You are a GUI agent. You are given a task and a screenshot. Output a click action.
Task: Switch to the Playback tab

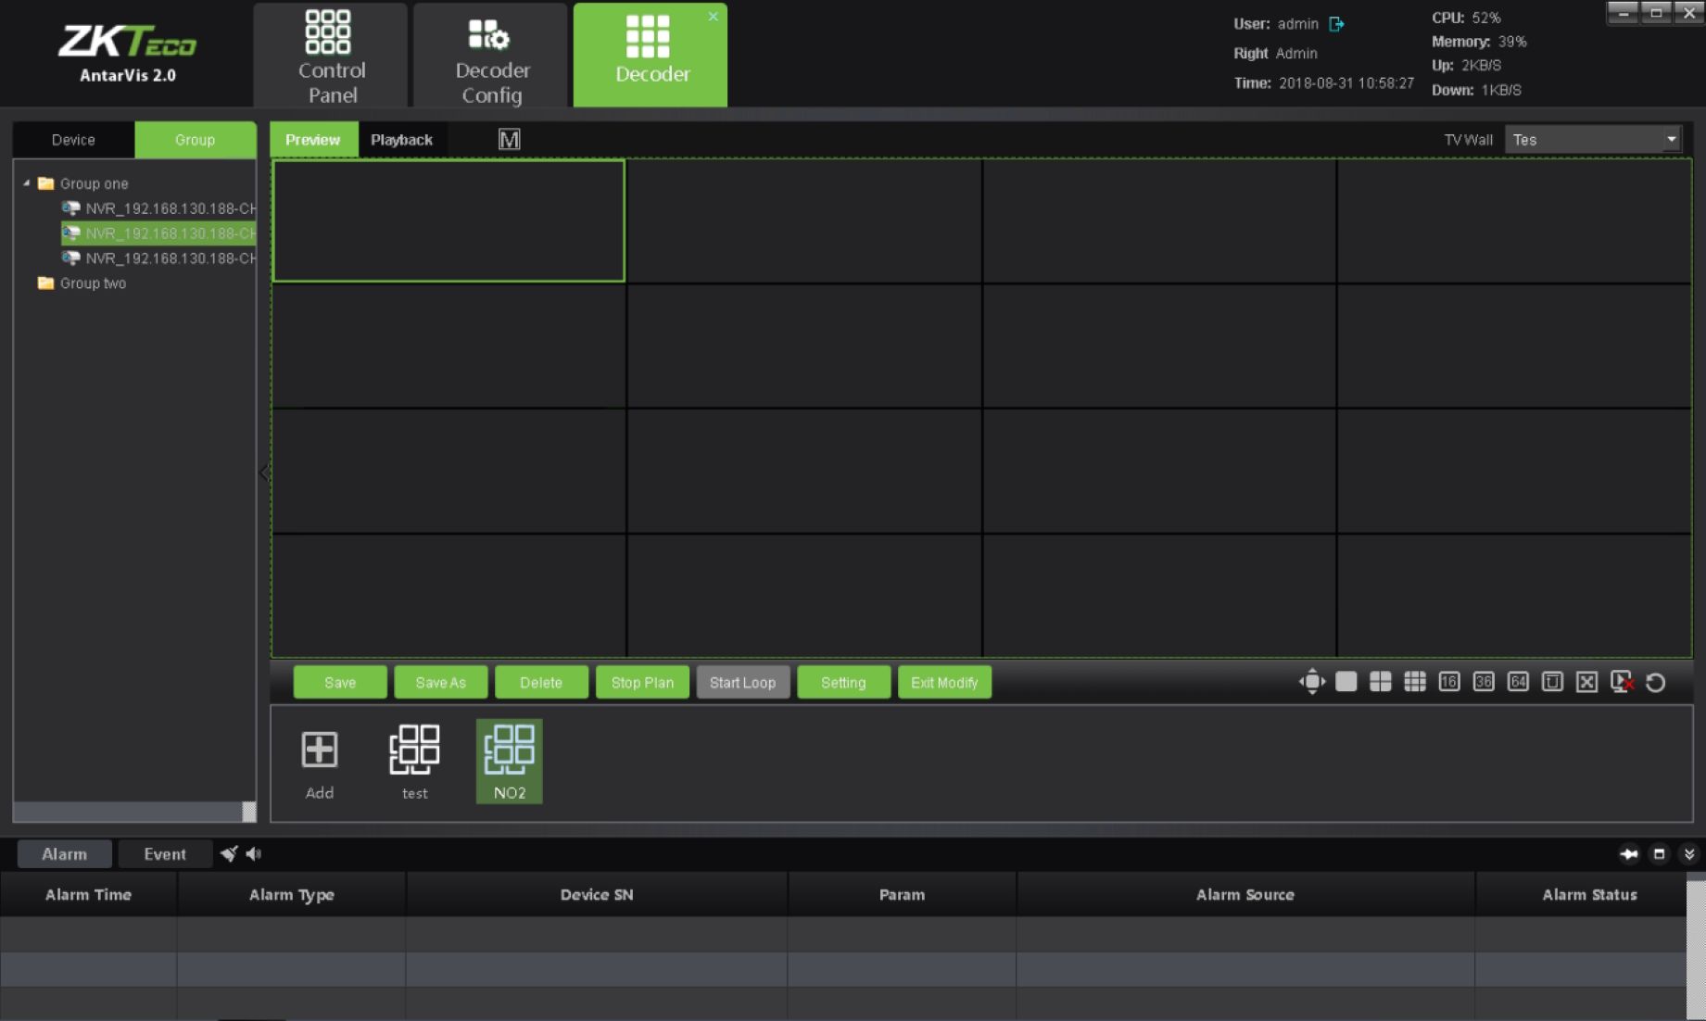(x=401, y=140)
